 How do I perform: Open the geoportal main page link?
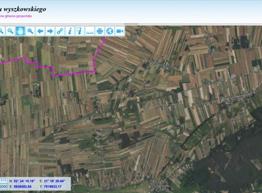pyautogui.click(x=16, y=16)
